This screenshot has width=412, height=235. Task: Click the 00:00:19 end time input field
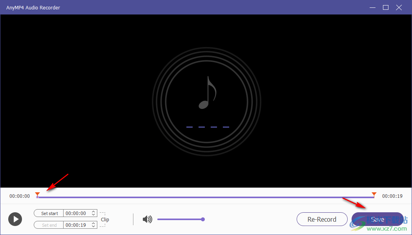[77, 225]
